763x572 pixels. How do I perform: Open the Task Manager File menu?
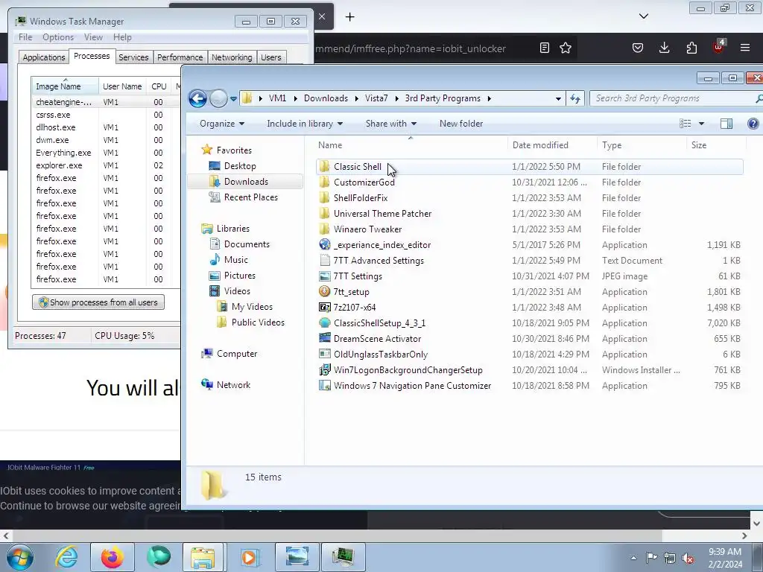point(25,37)
